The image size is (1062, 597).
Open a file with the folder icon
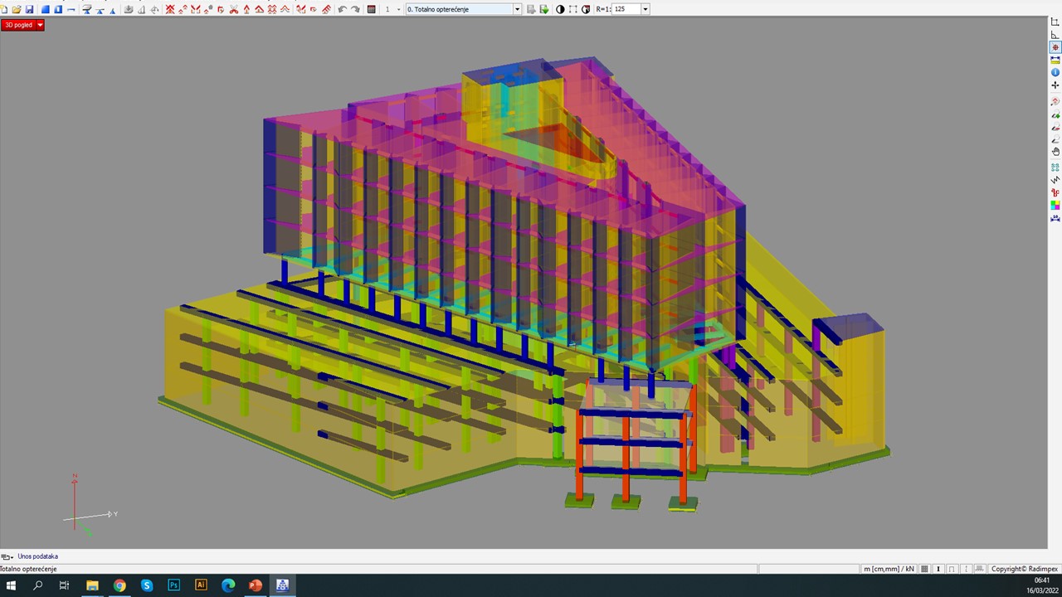click(17, 9)
